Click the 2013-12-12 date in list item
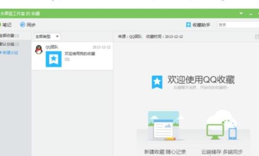Image resolution: width=259 pixels, height=156 pixels. coord(102,47)
